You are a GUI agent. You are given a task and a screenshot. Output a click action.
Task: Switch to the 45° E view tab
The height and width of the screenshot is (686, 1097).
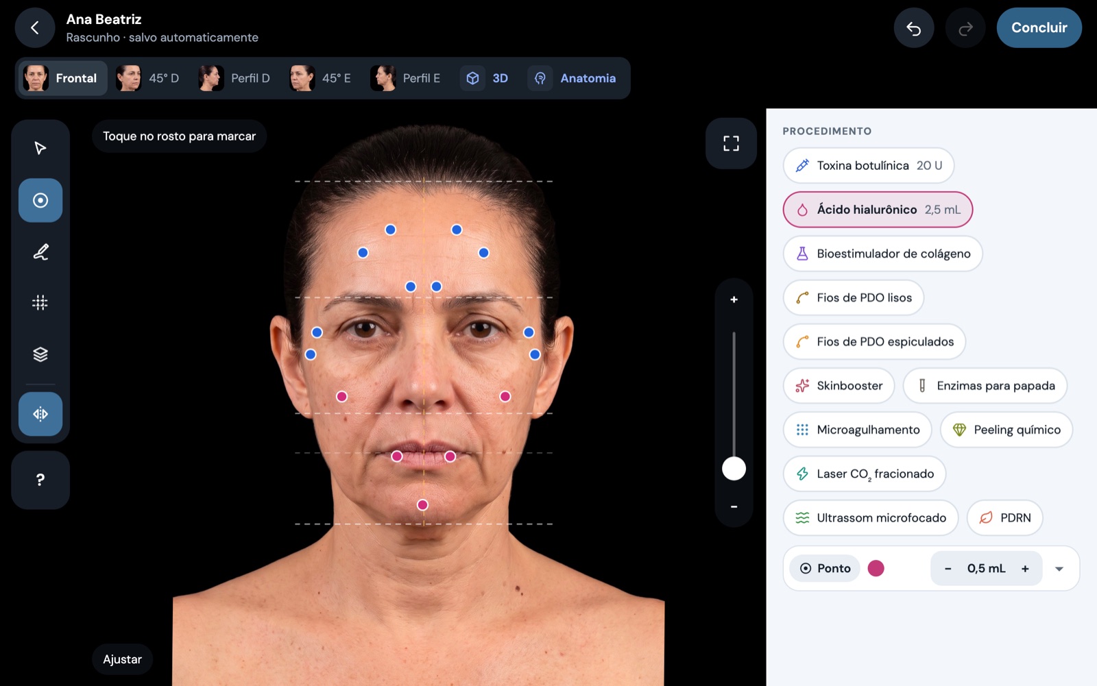tap(320, 78)
